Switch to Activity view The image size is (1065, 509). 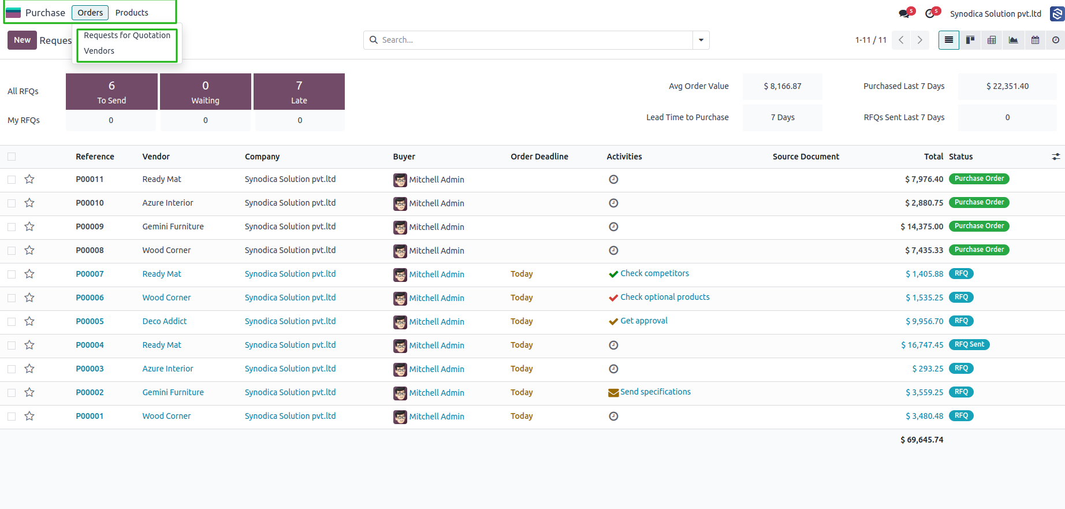pos(1056,40)
